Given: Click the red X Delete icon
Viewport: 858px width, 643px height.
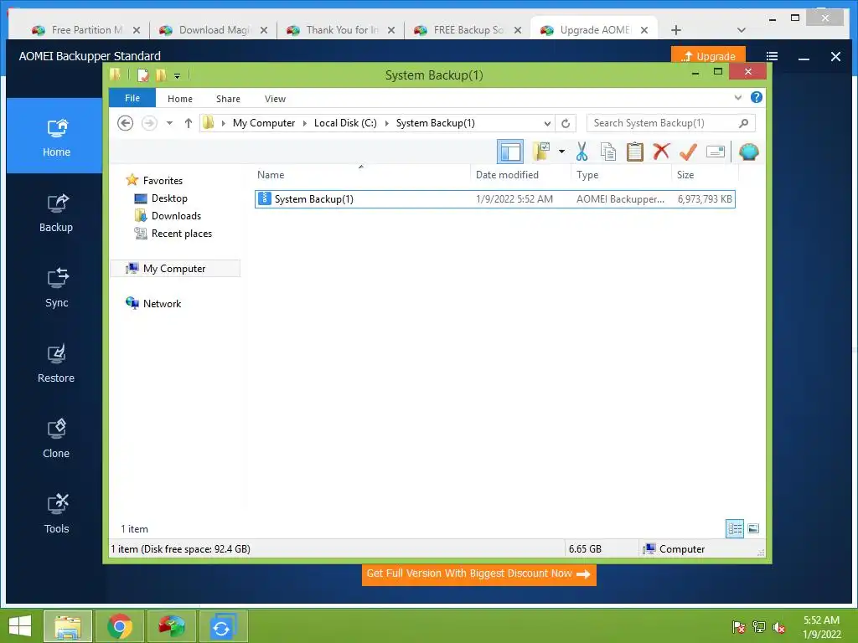Looking at the screenshot, I should tap(661, 151).
